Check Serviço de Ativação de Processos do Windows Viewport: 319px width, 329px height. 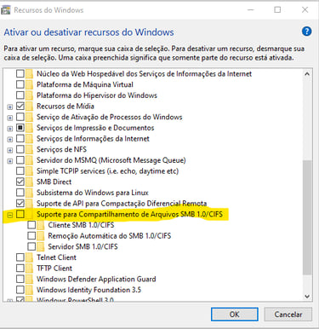(20, 117)
